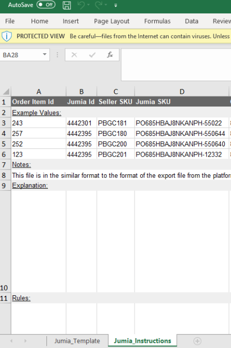Open the Formulas ribbon tab
Image resolution: width=231 pixels, height=348 pixels.
157,21
